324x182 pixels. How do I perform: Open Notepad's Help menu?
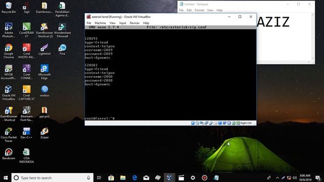point(219,10)
